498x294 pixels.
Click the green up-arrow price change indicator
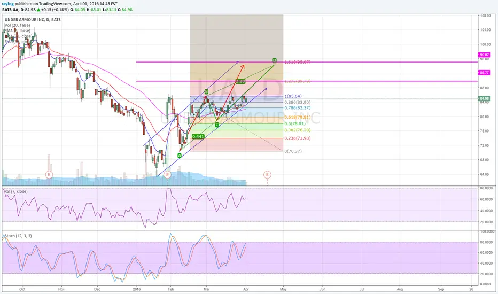(x=38, y=10)
